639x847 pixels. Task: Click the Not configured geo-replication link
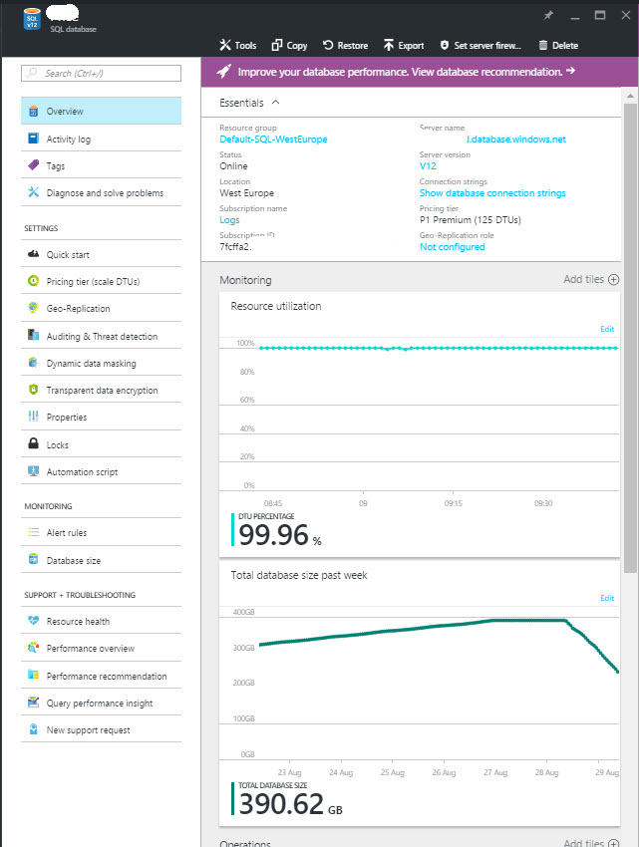click(452, 247)
